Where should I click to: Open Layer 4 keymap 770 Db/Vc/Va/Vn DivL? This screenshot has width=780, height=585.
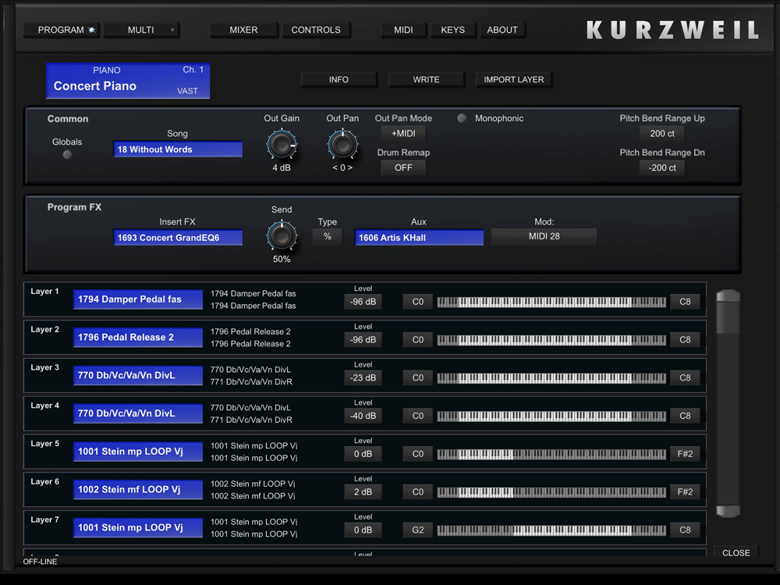138,413
